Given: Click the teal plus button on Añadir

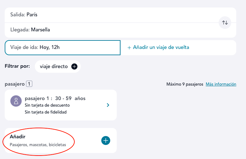Looking at the screenshot, I should point(105,140).
